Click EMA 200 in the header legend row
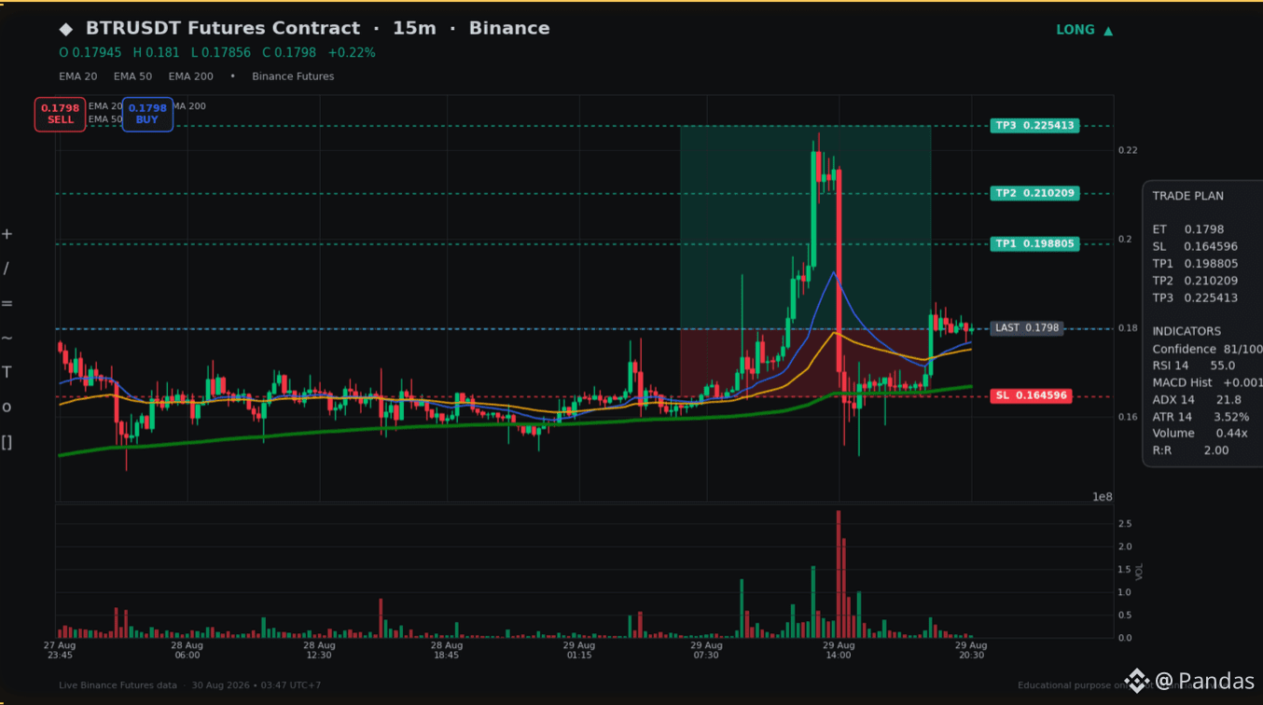This screenshot has height=705, width=1263. [190, 76]
